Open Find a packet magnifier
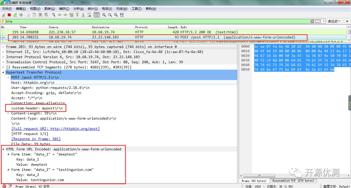Image resolution: width=351 pixels, height=188 pixels. 54,15
